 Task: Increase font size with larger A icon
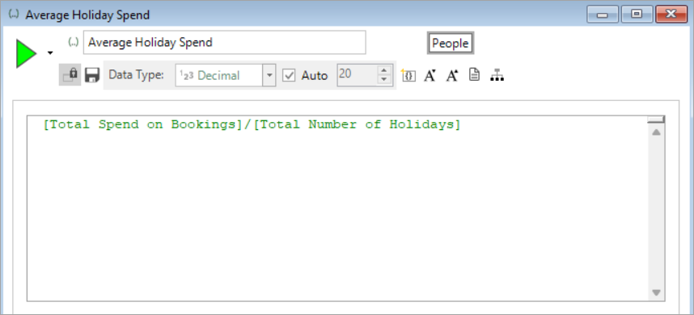[x=452, y=76]
